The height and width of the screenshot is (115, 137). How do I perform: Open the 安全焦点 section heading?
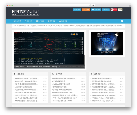pyautogui.click(x=21, y=74)
